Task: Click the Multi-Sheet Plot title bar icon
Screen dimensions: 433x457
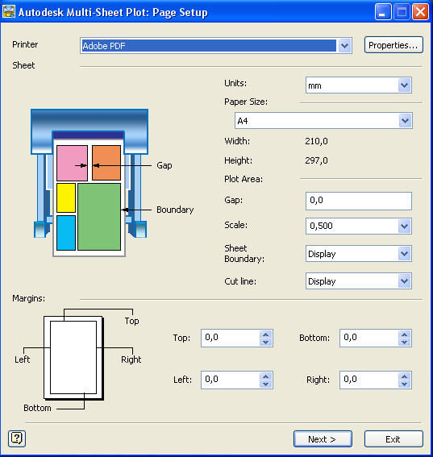Action: (8, 11)
